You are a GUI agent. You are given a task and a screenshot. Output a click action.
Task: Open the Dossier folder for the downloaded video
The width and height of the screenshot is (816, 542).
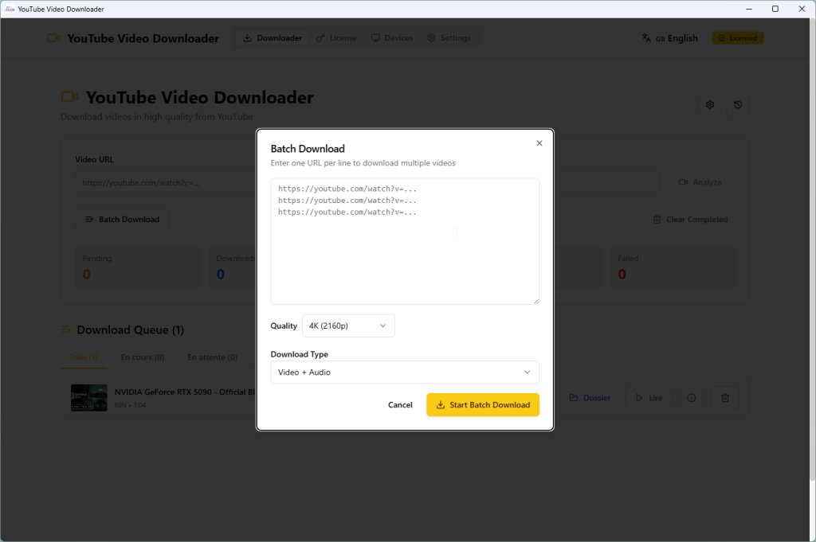590,398
